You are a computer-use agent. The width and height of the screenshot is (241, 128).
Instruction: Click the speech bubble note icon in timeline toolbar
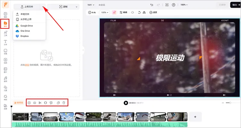51,103
